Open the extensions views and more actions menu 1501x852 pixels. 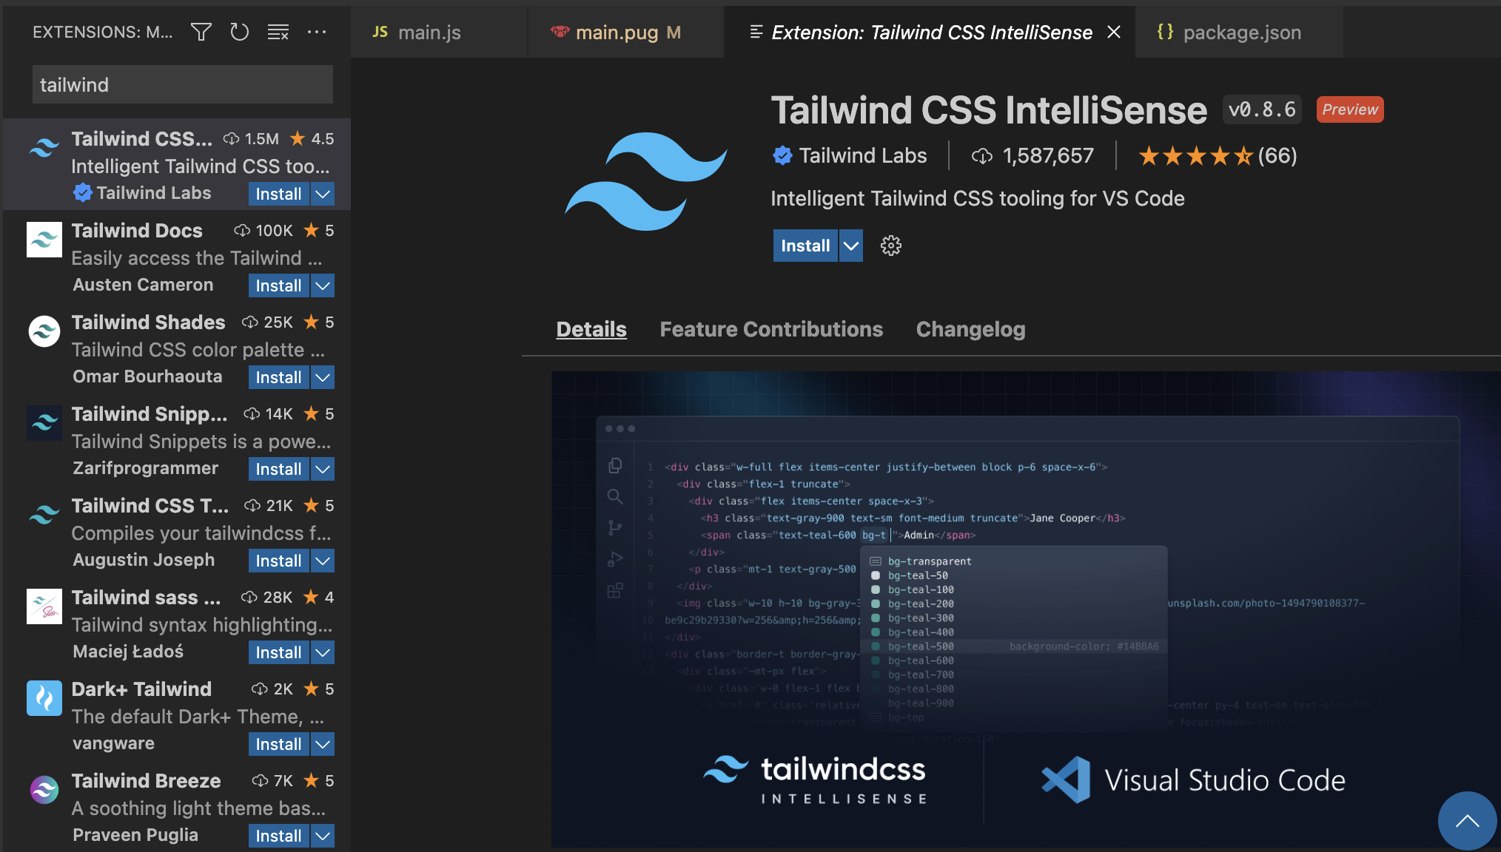click(x=317, y=32)
